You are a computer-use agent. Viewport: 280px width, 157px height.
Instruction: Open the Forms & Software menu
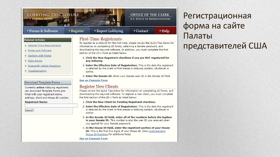click(x=43, y=31)
